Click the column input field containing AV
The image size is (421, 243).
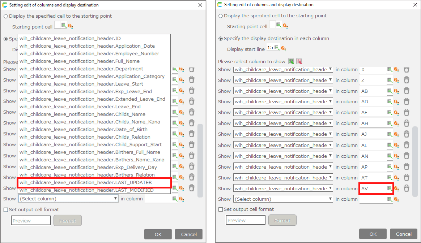(373, 188)
